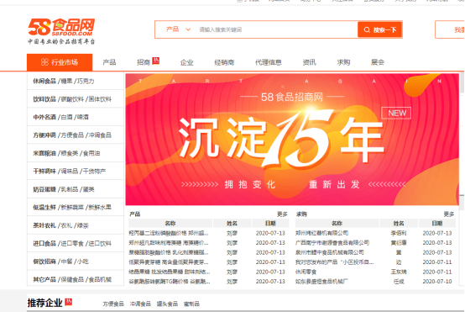The width and height of the screenshot is (465, 312).
Task: Open the 招商 navigation tab
Action: 144,62
